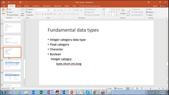Click the Undo arrow icon

[9, 2]
